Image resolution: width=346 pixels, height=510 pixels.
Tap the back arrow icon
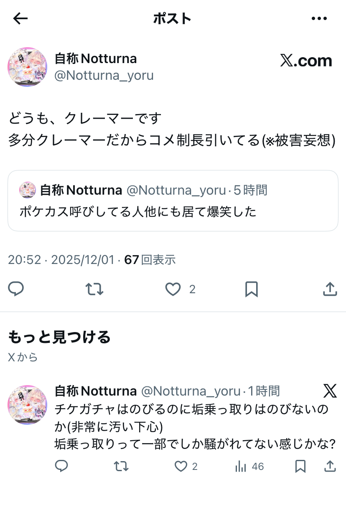coord(20,18)
